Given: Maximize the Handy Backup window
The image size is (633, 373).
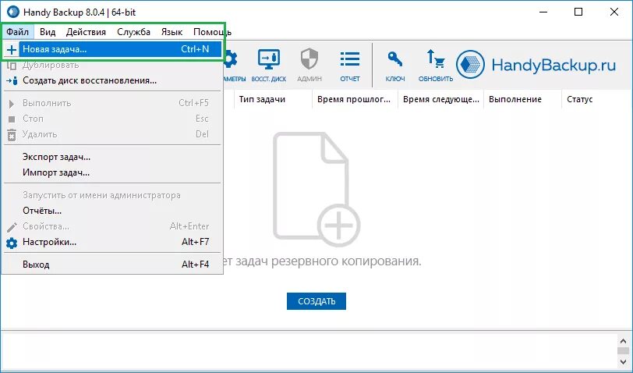Looking at the screenshot, I should pyautogui.click(x=578, y=12).
